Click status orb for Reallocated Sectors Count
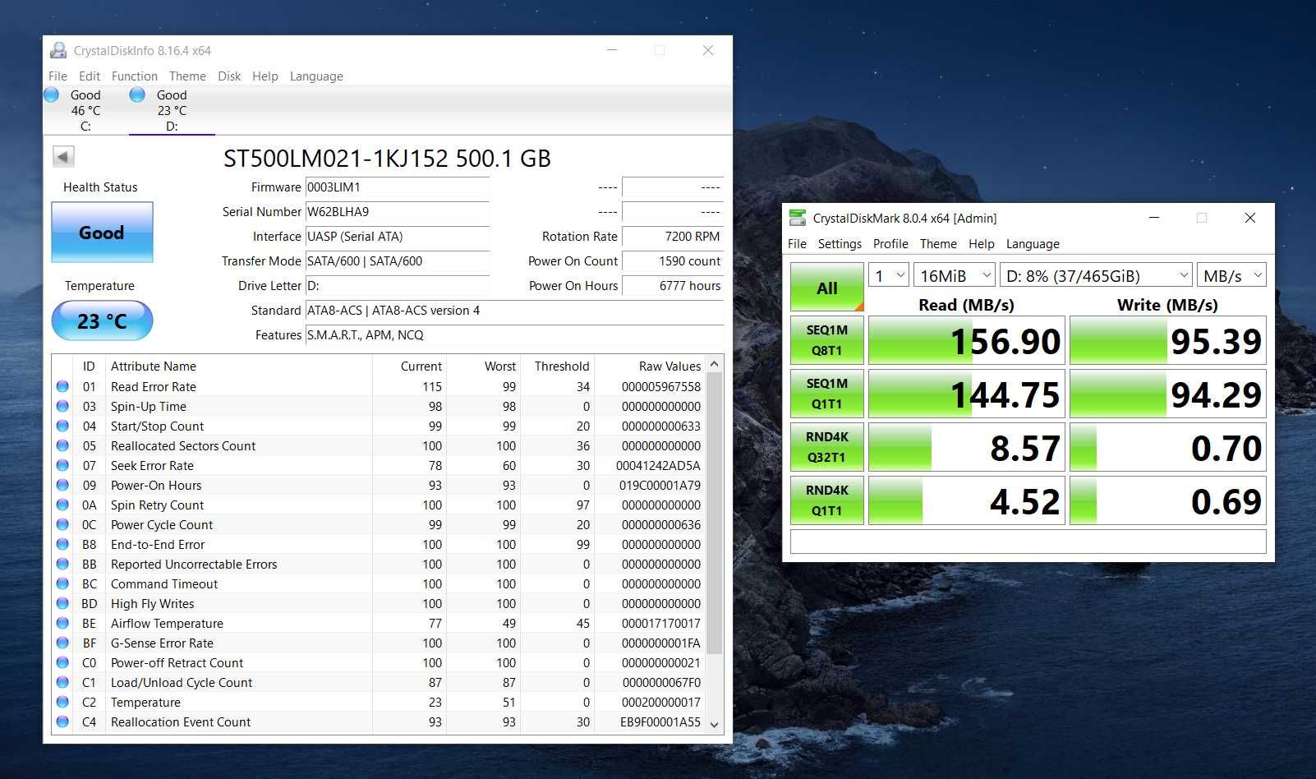Viewport: 1316px width, 779px height. [x=62, y=445]
